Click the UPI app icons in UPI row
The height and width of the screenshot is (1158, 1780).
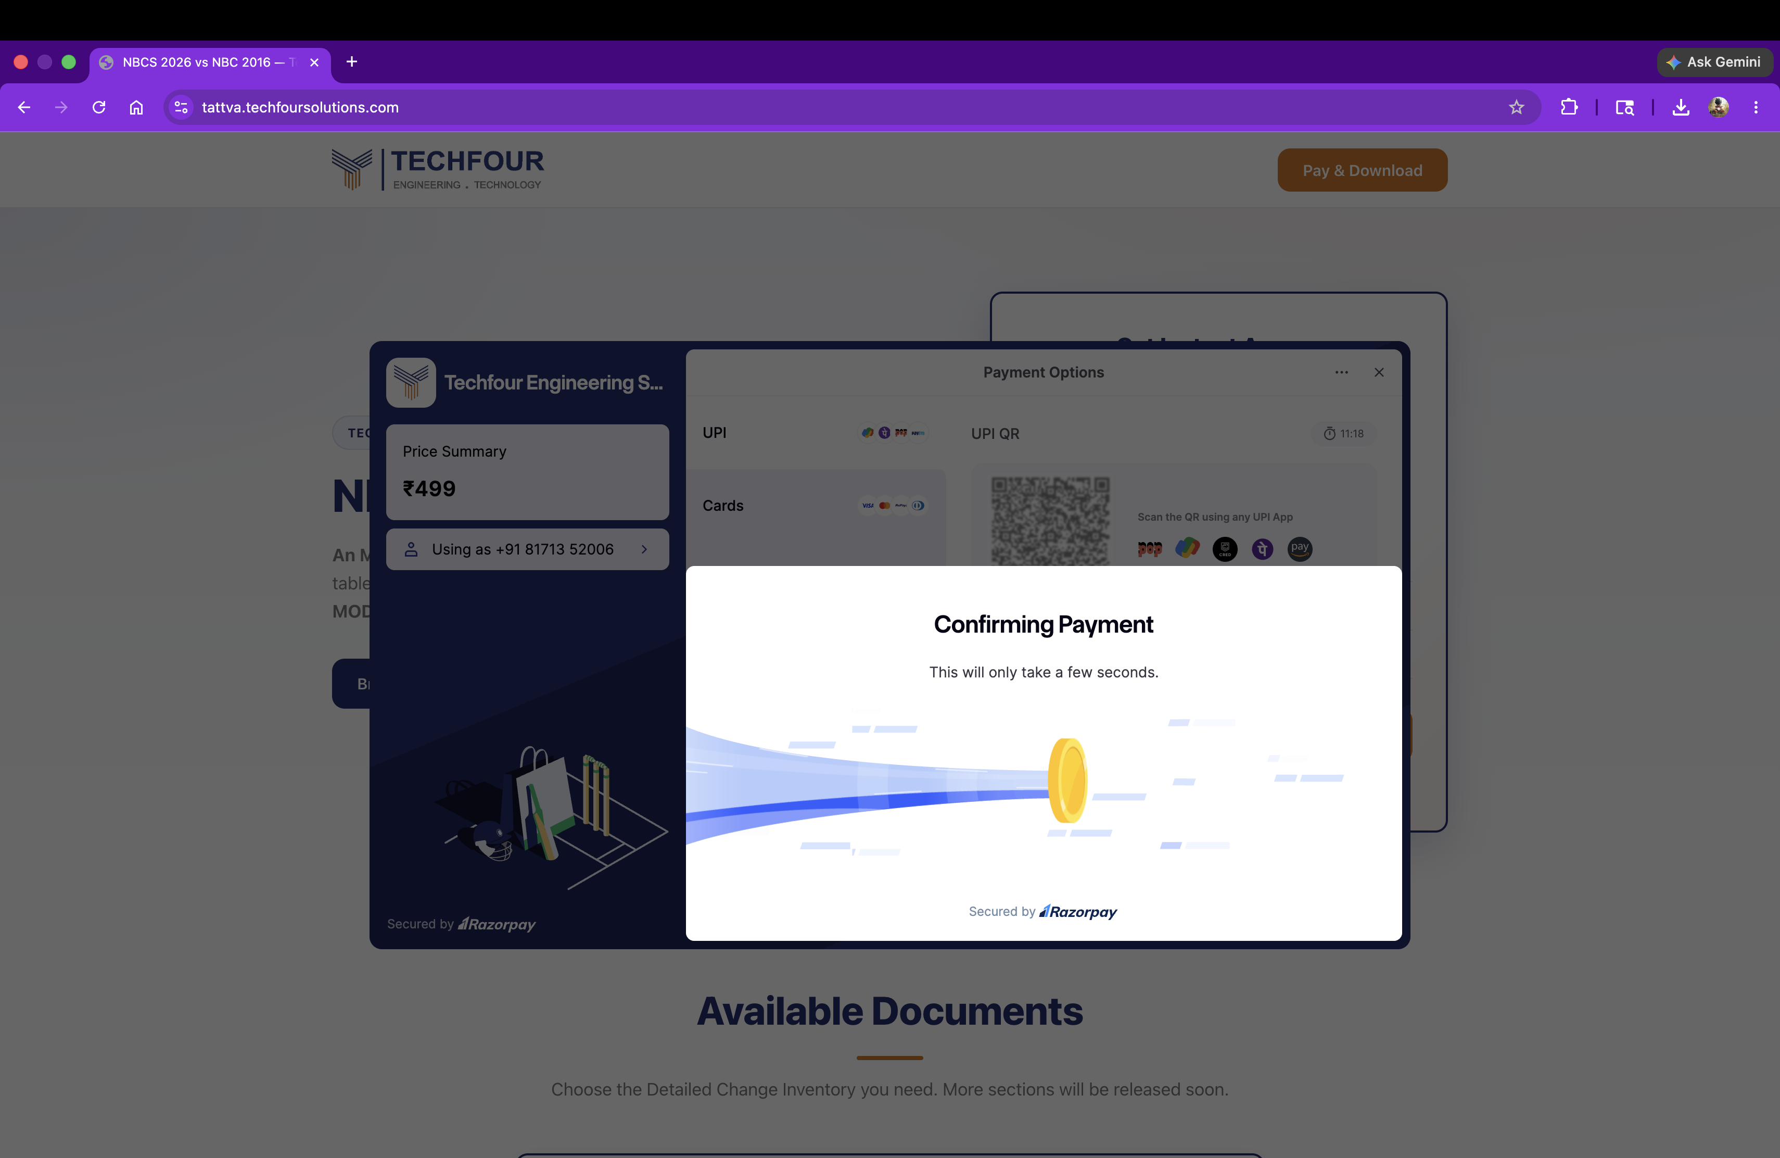[892, 433]
